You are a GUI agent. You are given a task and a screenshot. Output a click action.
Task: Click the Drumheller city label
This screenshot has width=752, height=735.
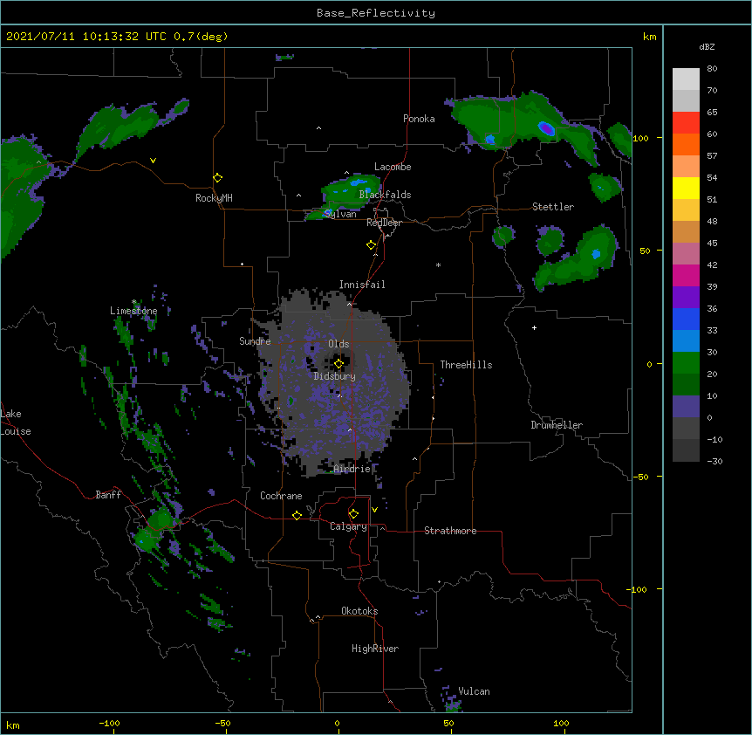click(x=557, y=425)
